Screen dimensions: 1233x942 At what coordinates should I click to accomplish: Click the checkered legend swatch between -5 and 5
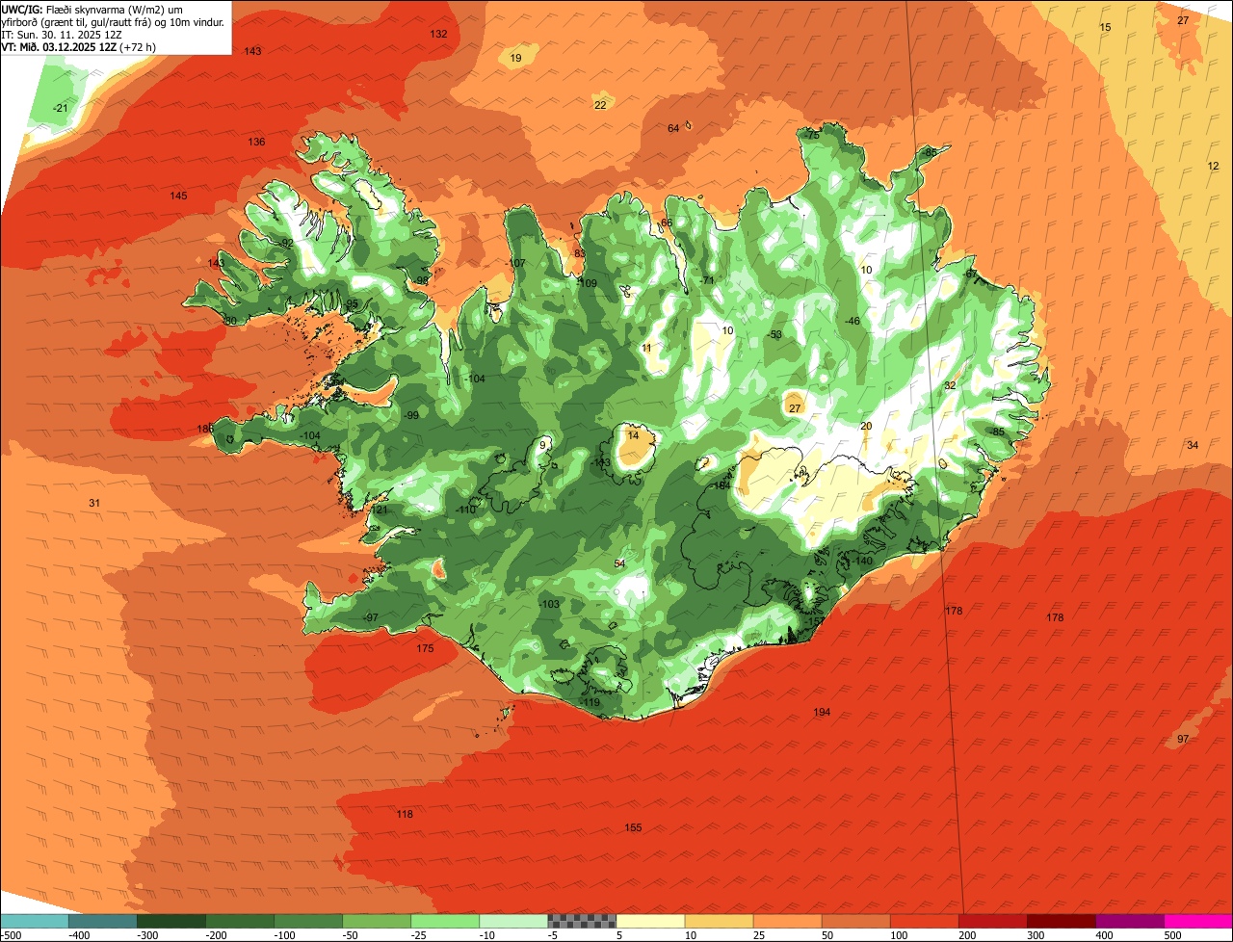click(582, 921)
